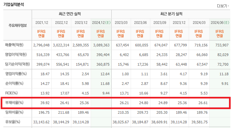Click net margin value 9.91

[x=225, y=84]
